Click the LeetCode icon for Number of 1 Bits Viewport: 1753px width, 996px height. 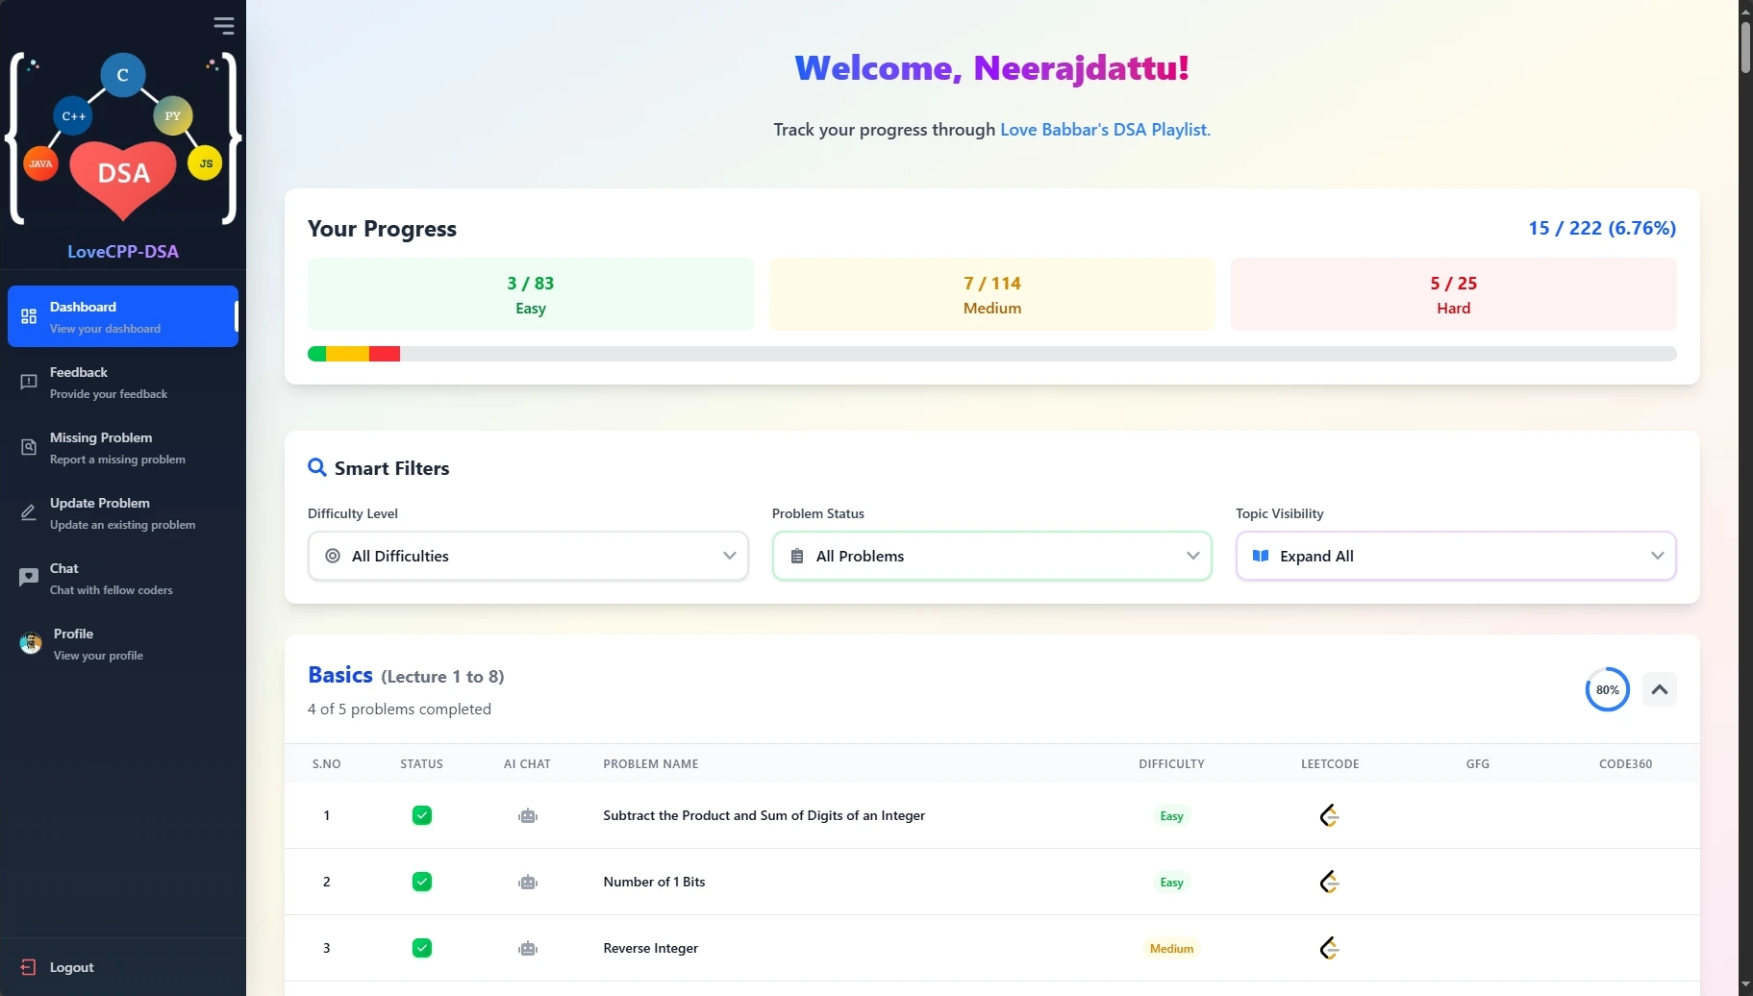pos(1330,881)
